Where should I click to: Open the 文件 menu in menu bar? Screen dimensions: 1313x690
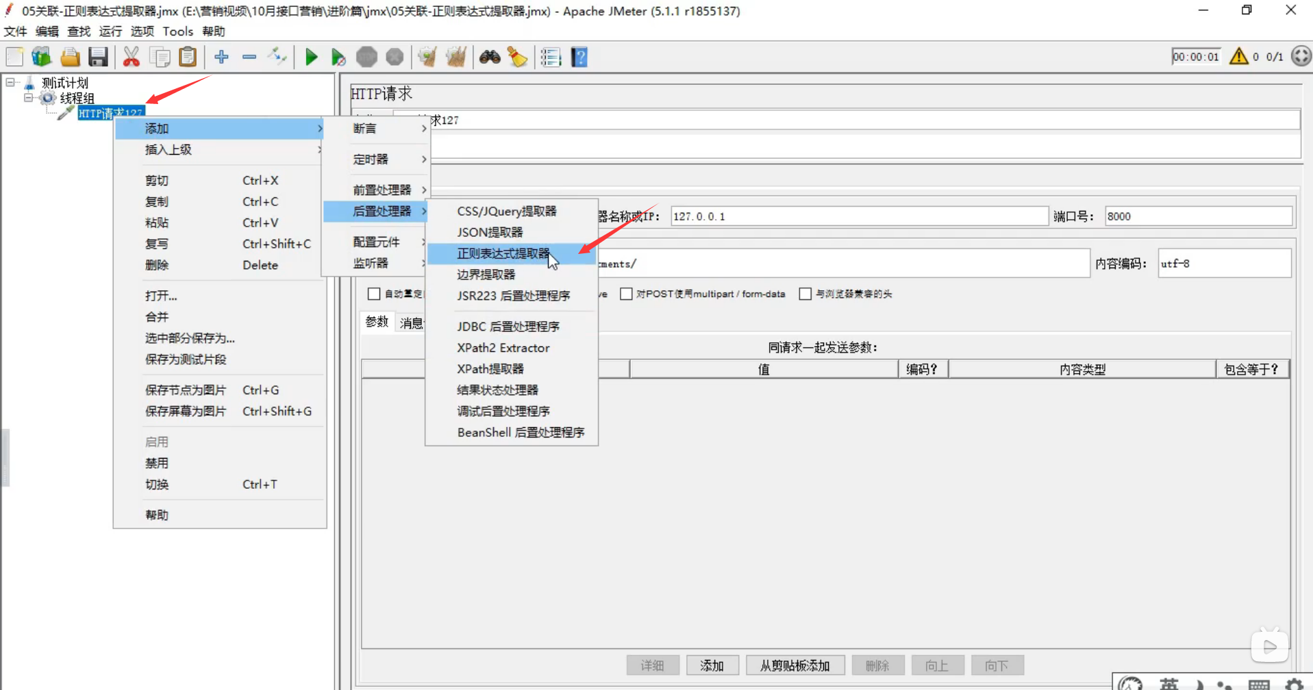point(15,31)
